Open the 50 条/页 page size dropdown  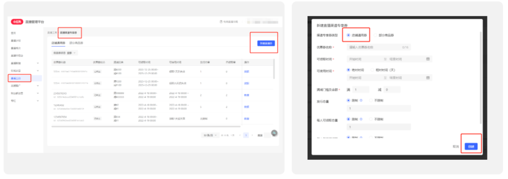point(210,135)
